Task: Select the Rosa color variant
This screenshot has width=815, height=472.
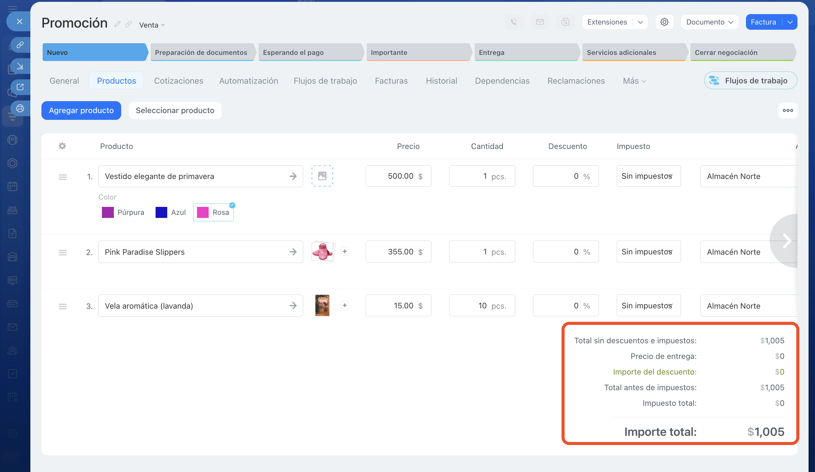Action: [x=214, y=212]
